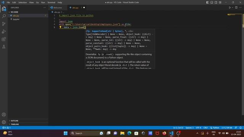The width and height of the screenshot is (244, 137).
Task: Click the UTF-8 encoding indicator
Action: coord(198,128)
